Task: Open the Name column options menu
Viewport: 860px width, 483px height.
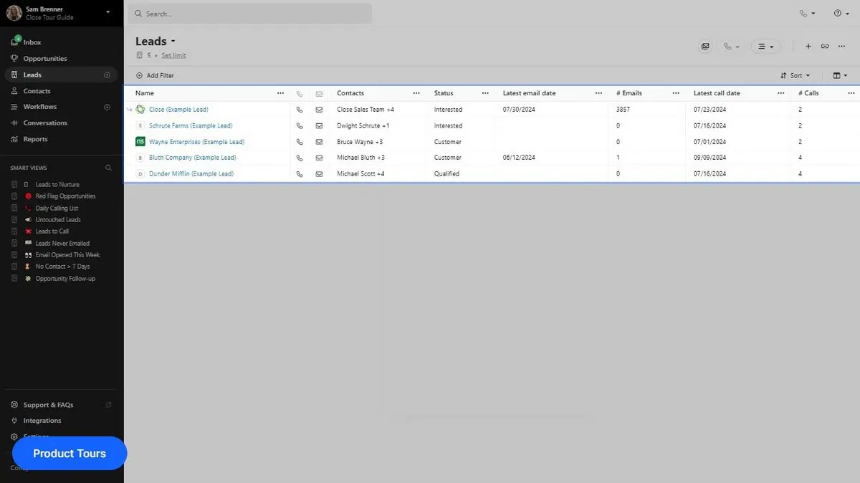Action: coord(280,93)
